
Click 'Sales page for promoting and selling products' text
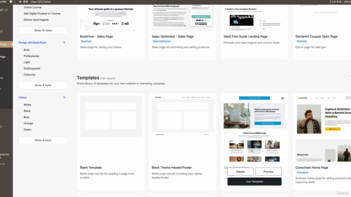(180, 47)
